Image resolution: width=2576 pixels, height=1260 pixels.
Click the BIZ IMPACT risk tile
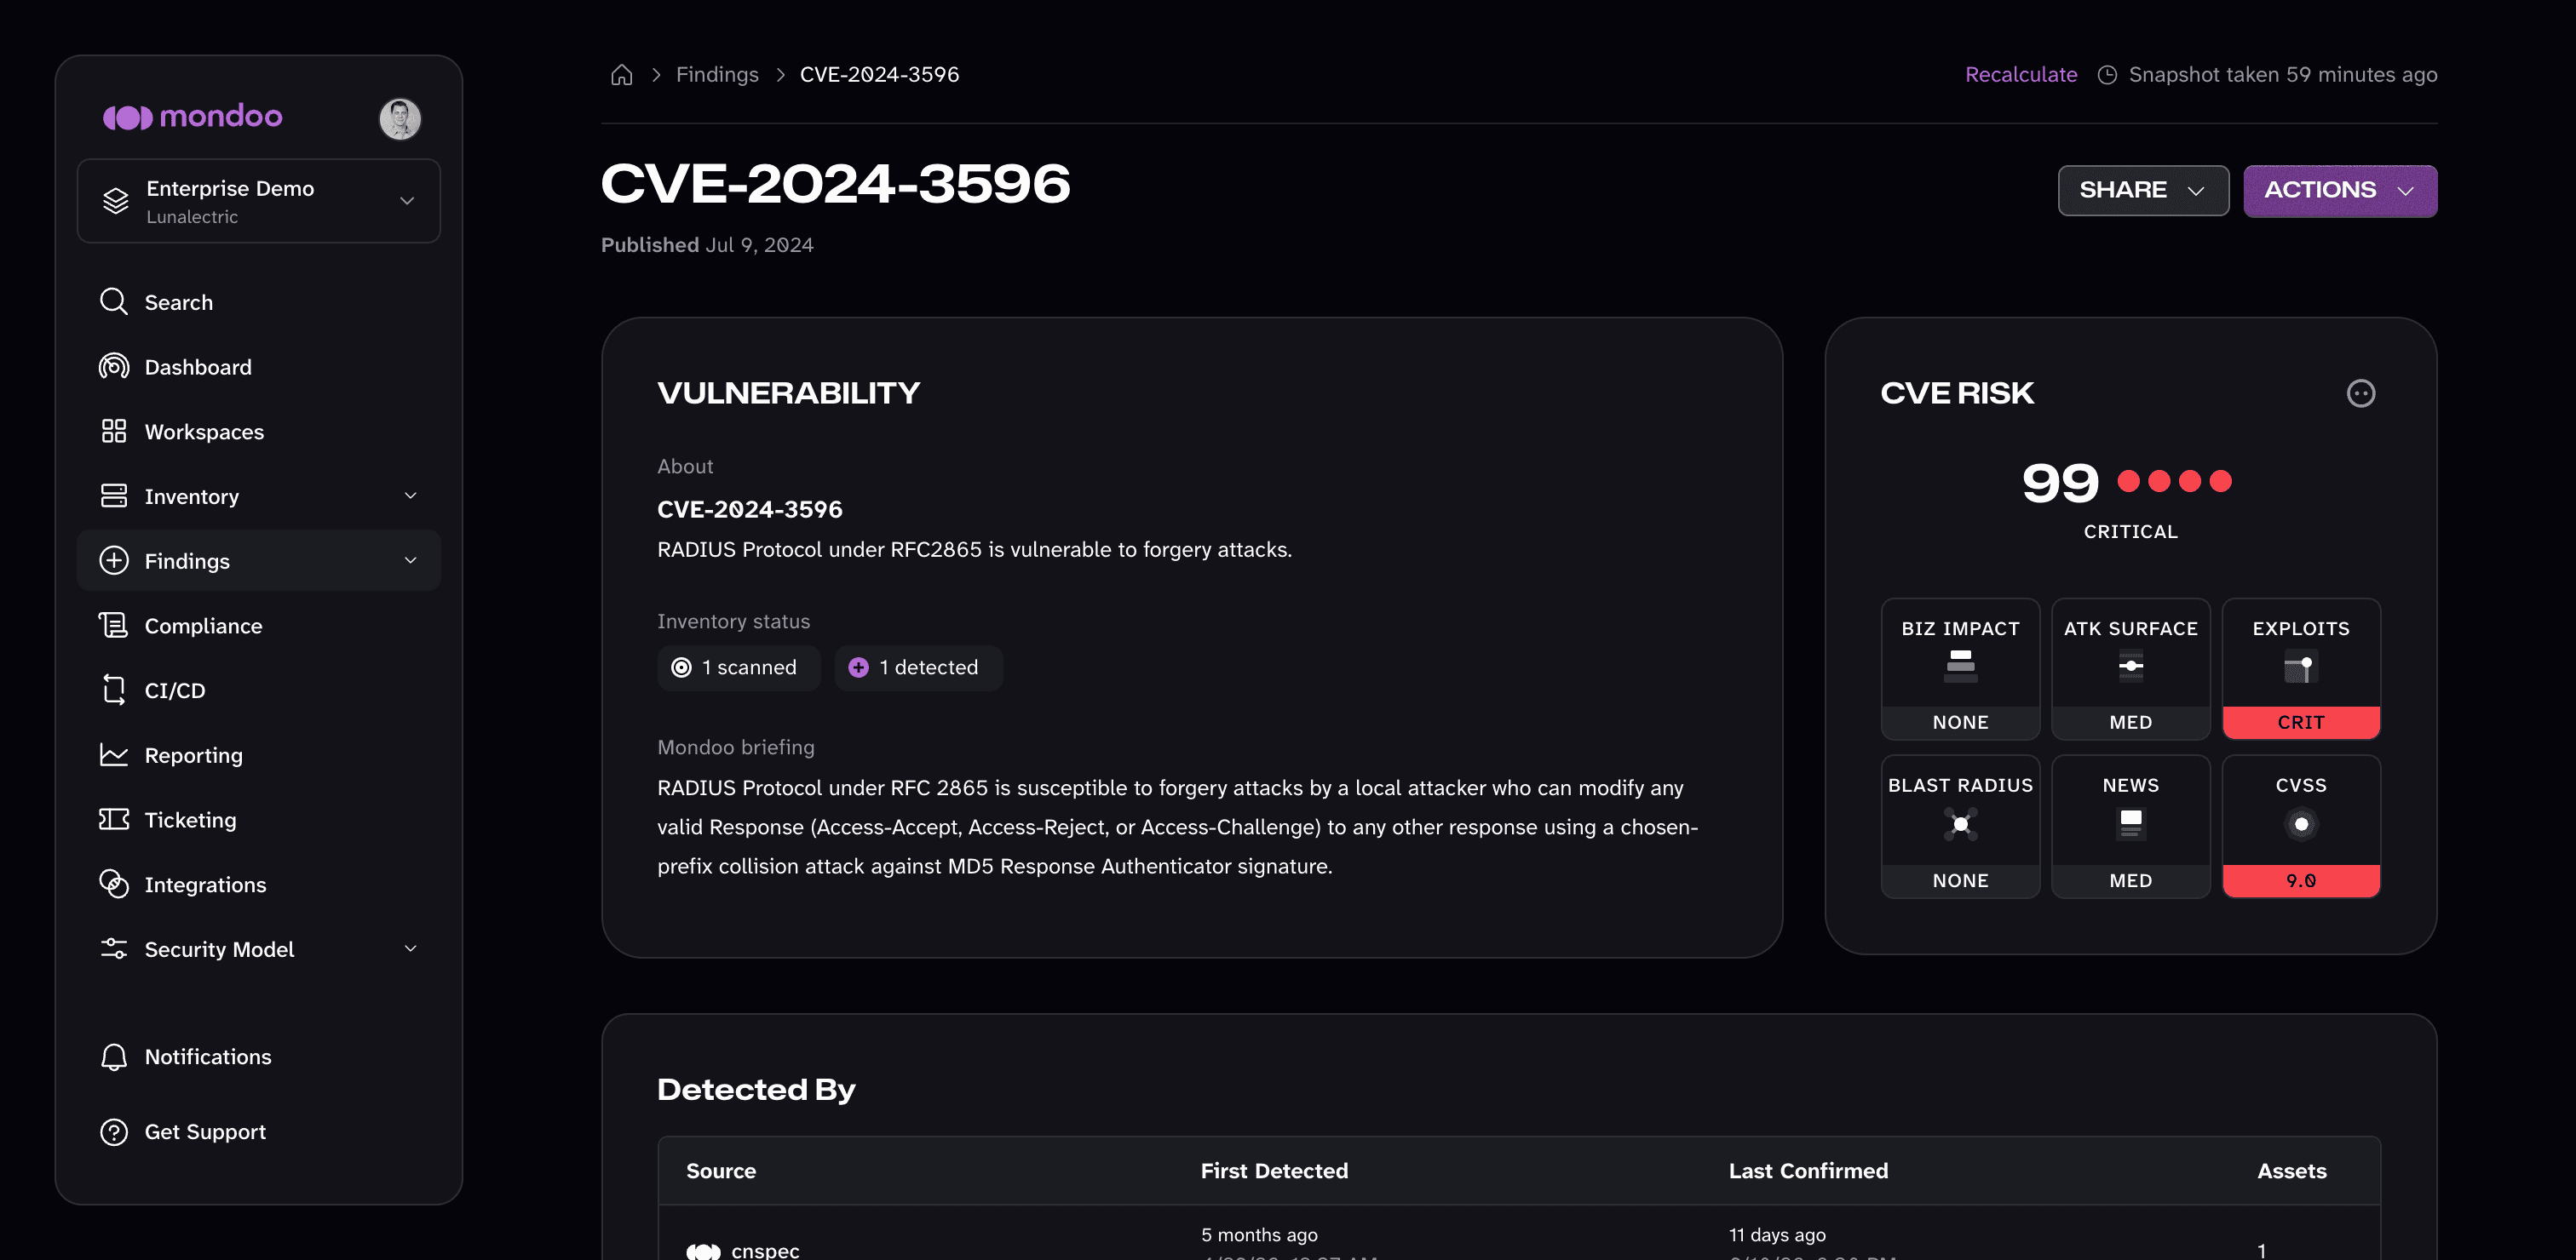(1960, 669)
